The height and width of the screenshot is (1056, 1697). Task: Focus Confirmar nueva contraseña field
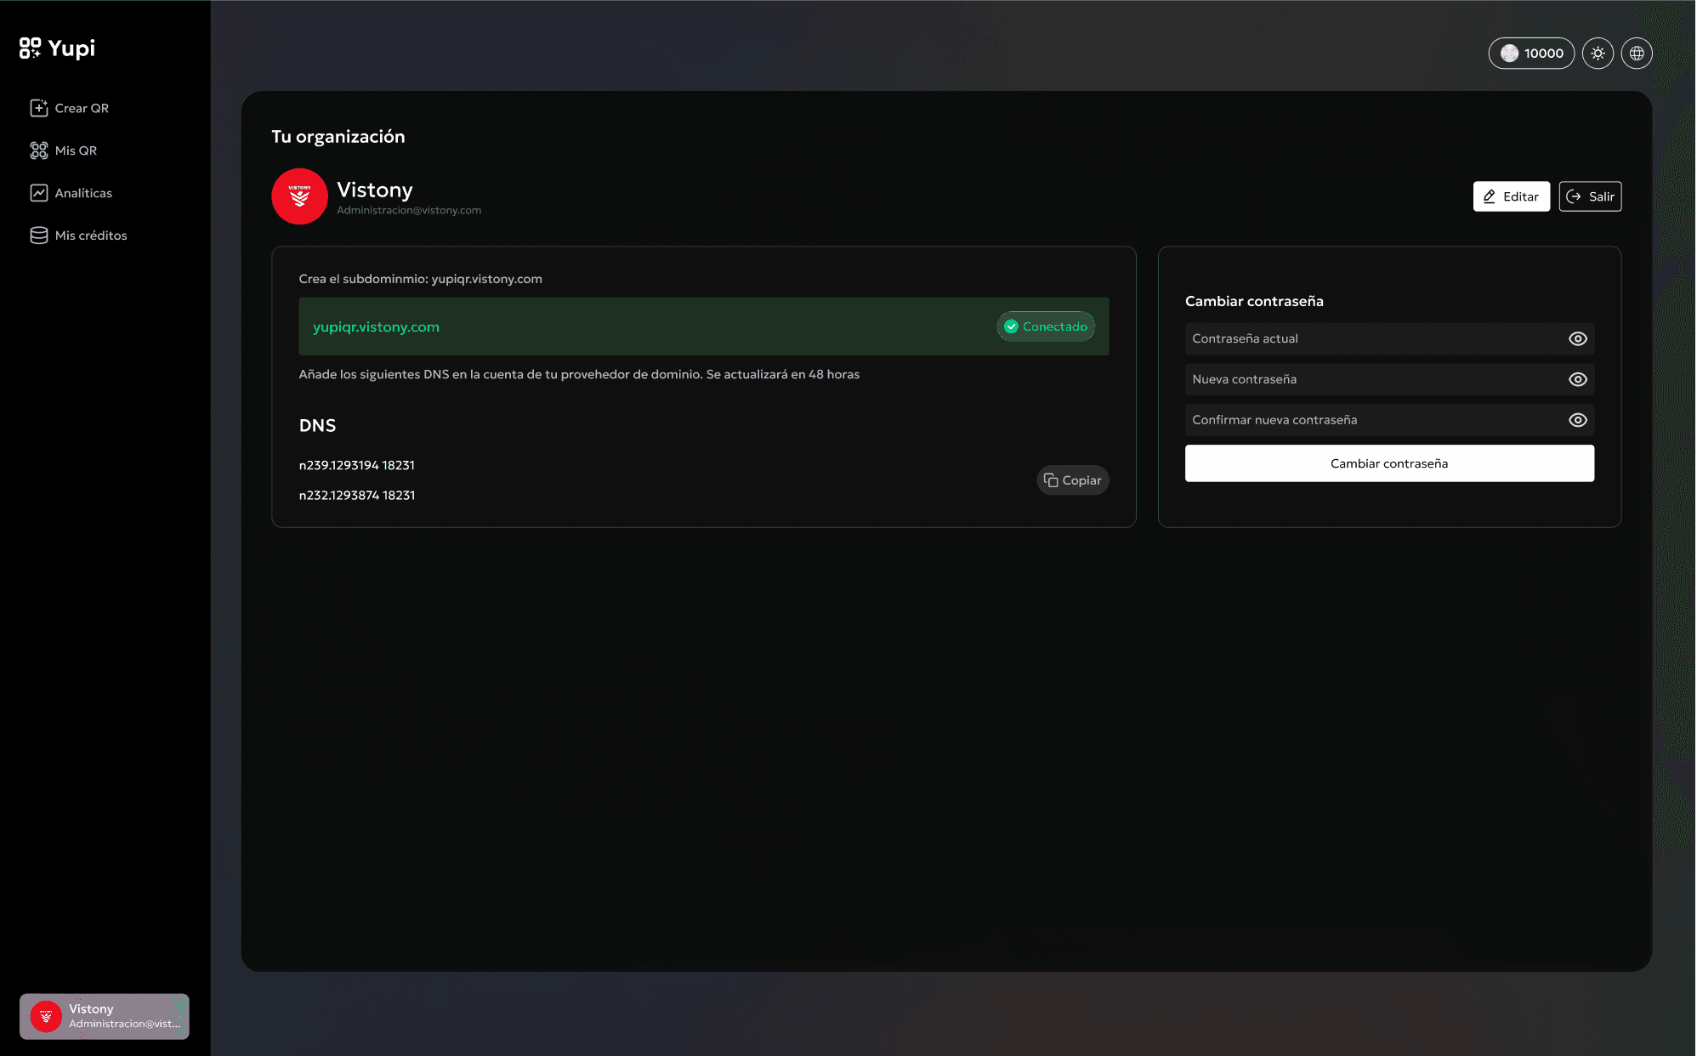tap(1389, 420)
